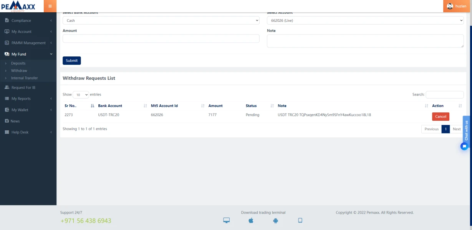This screenshot has height=230, width=472.
Task: Expand the My Account menu chevron
Action: click(x=51, y=32)
